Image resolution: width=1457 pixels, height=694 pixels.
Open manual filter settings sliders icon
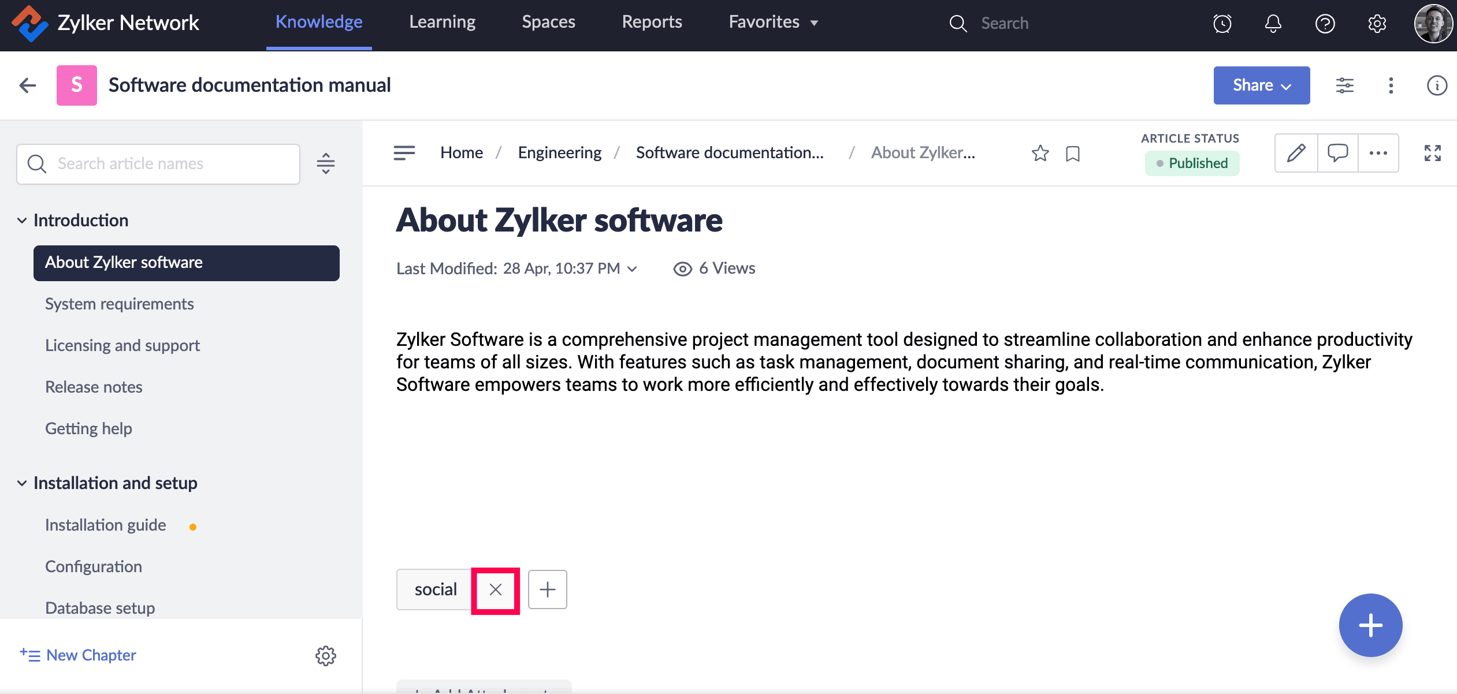(1344, 85)
